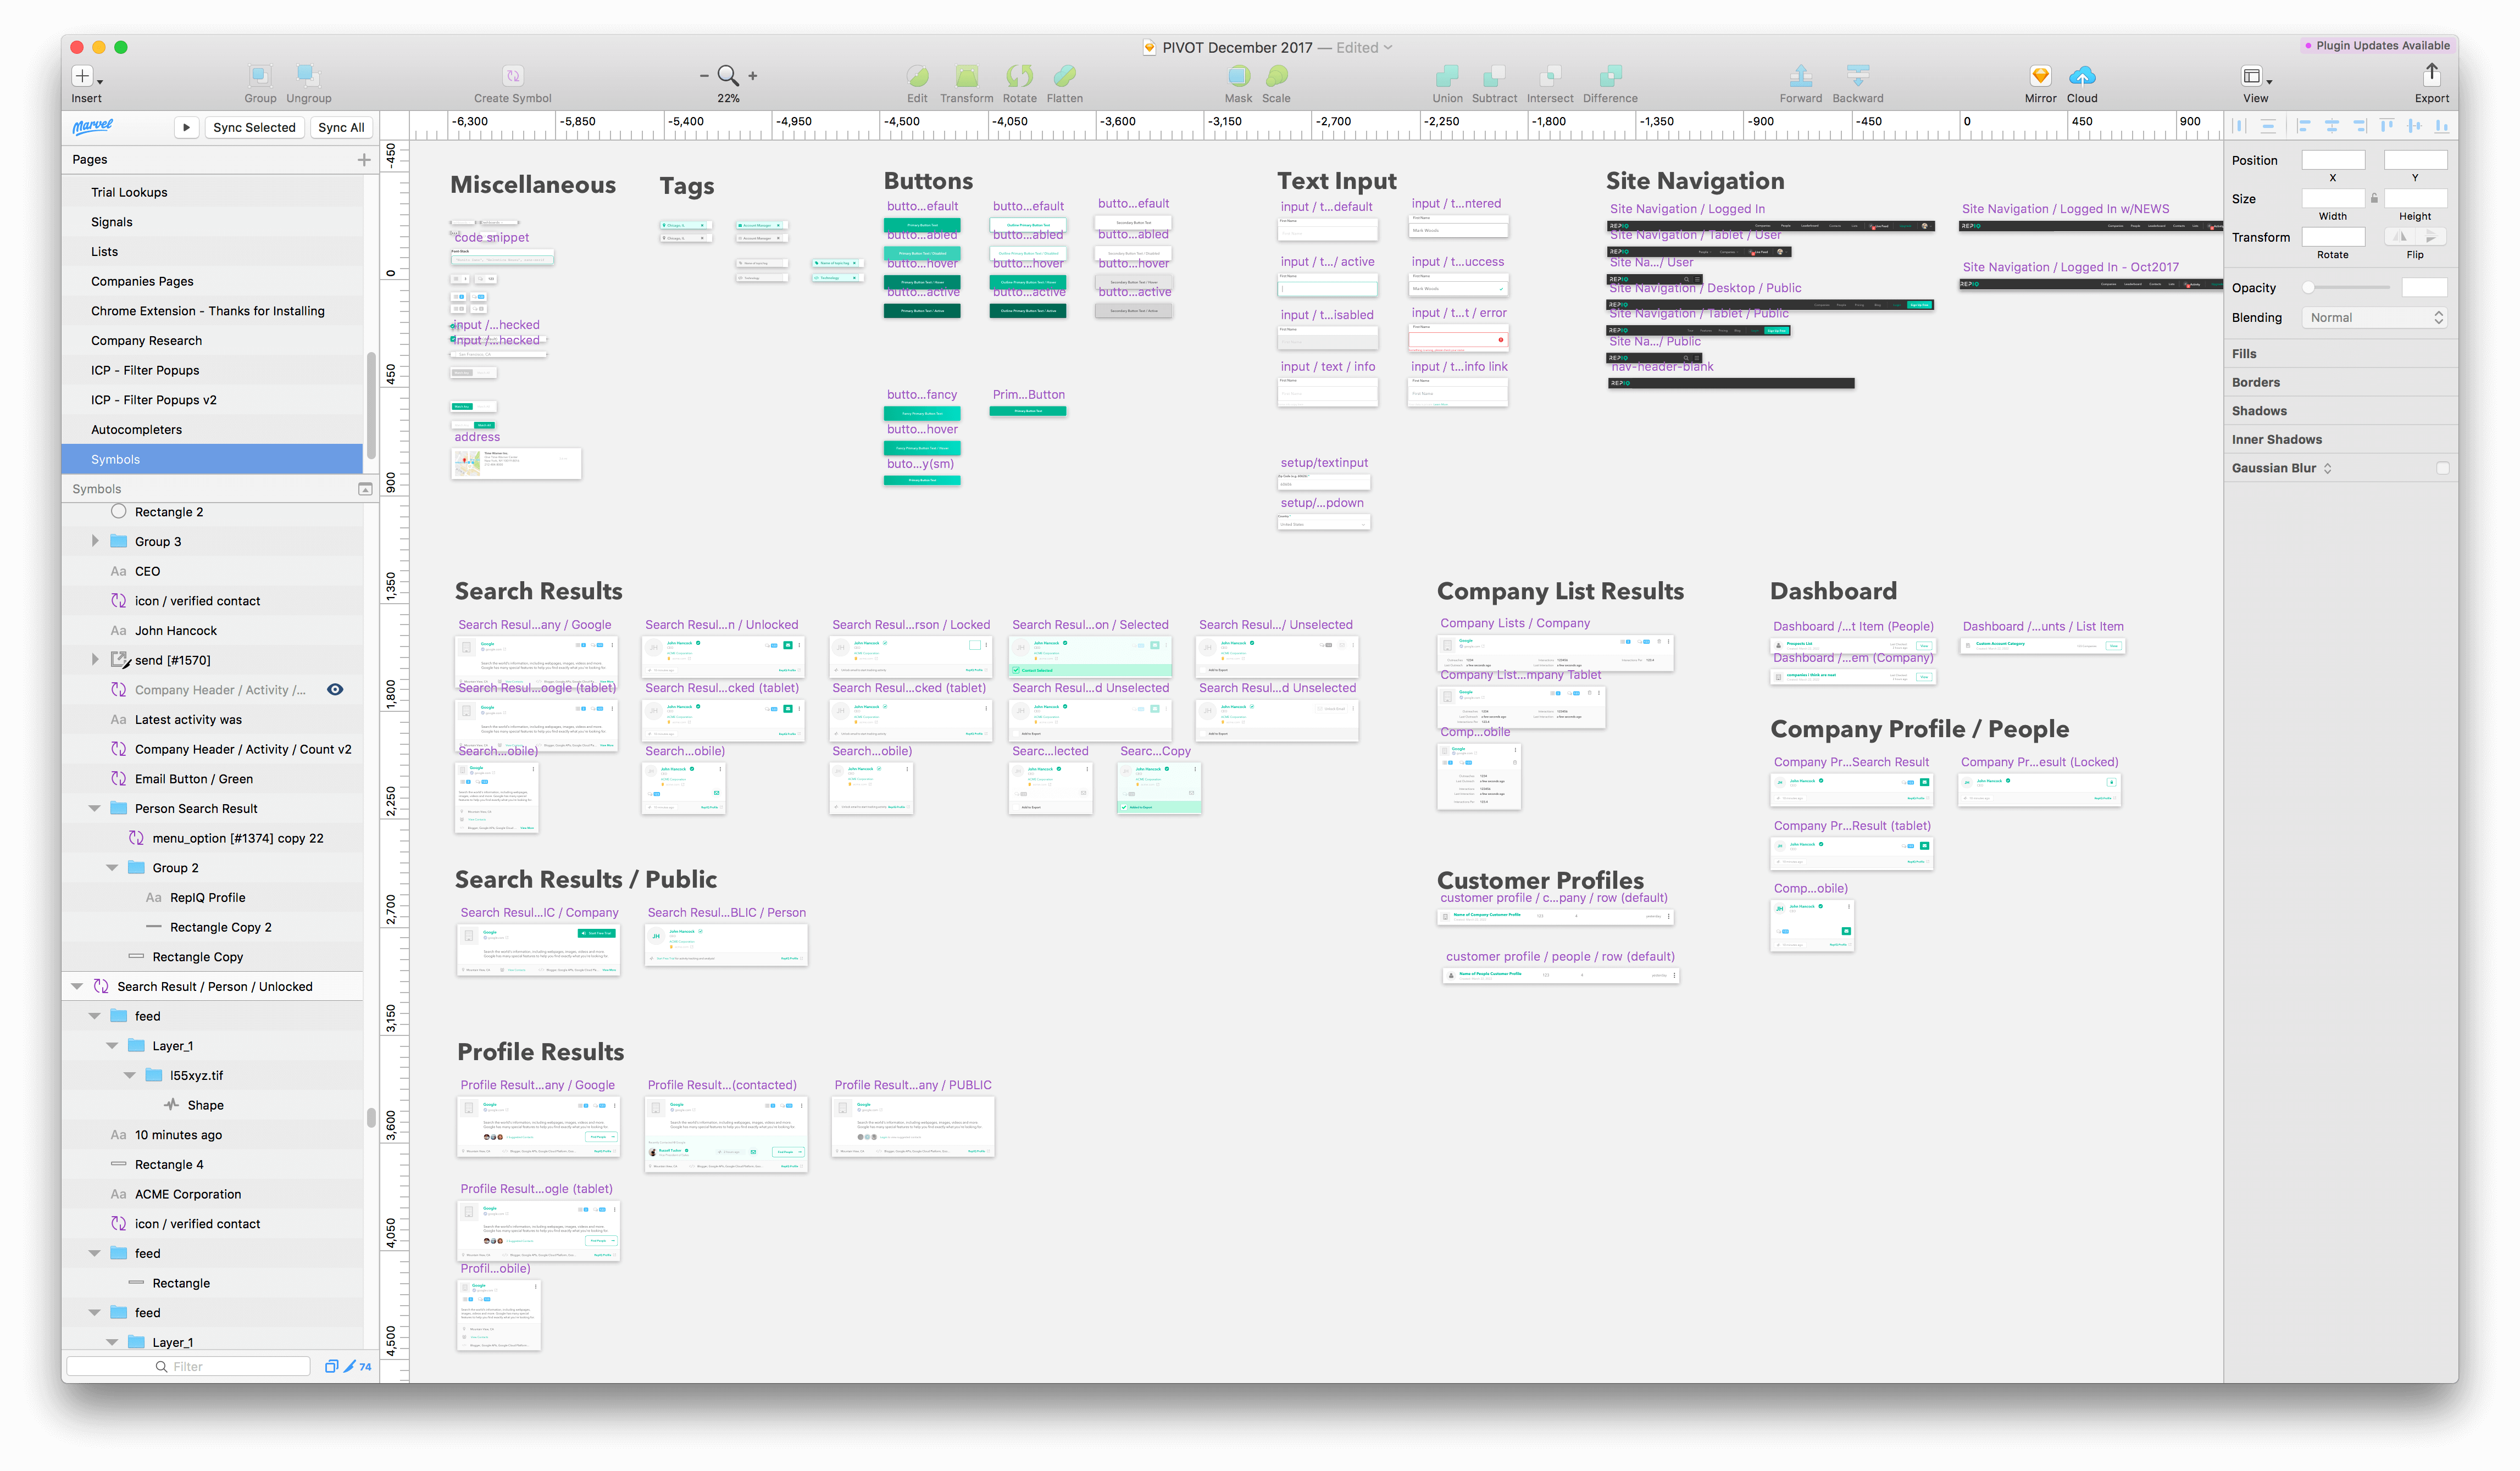The image size is (2520, 1471).
Task: Adjust the Opacity slider
Action: tap(2309, 288)
